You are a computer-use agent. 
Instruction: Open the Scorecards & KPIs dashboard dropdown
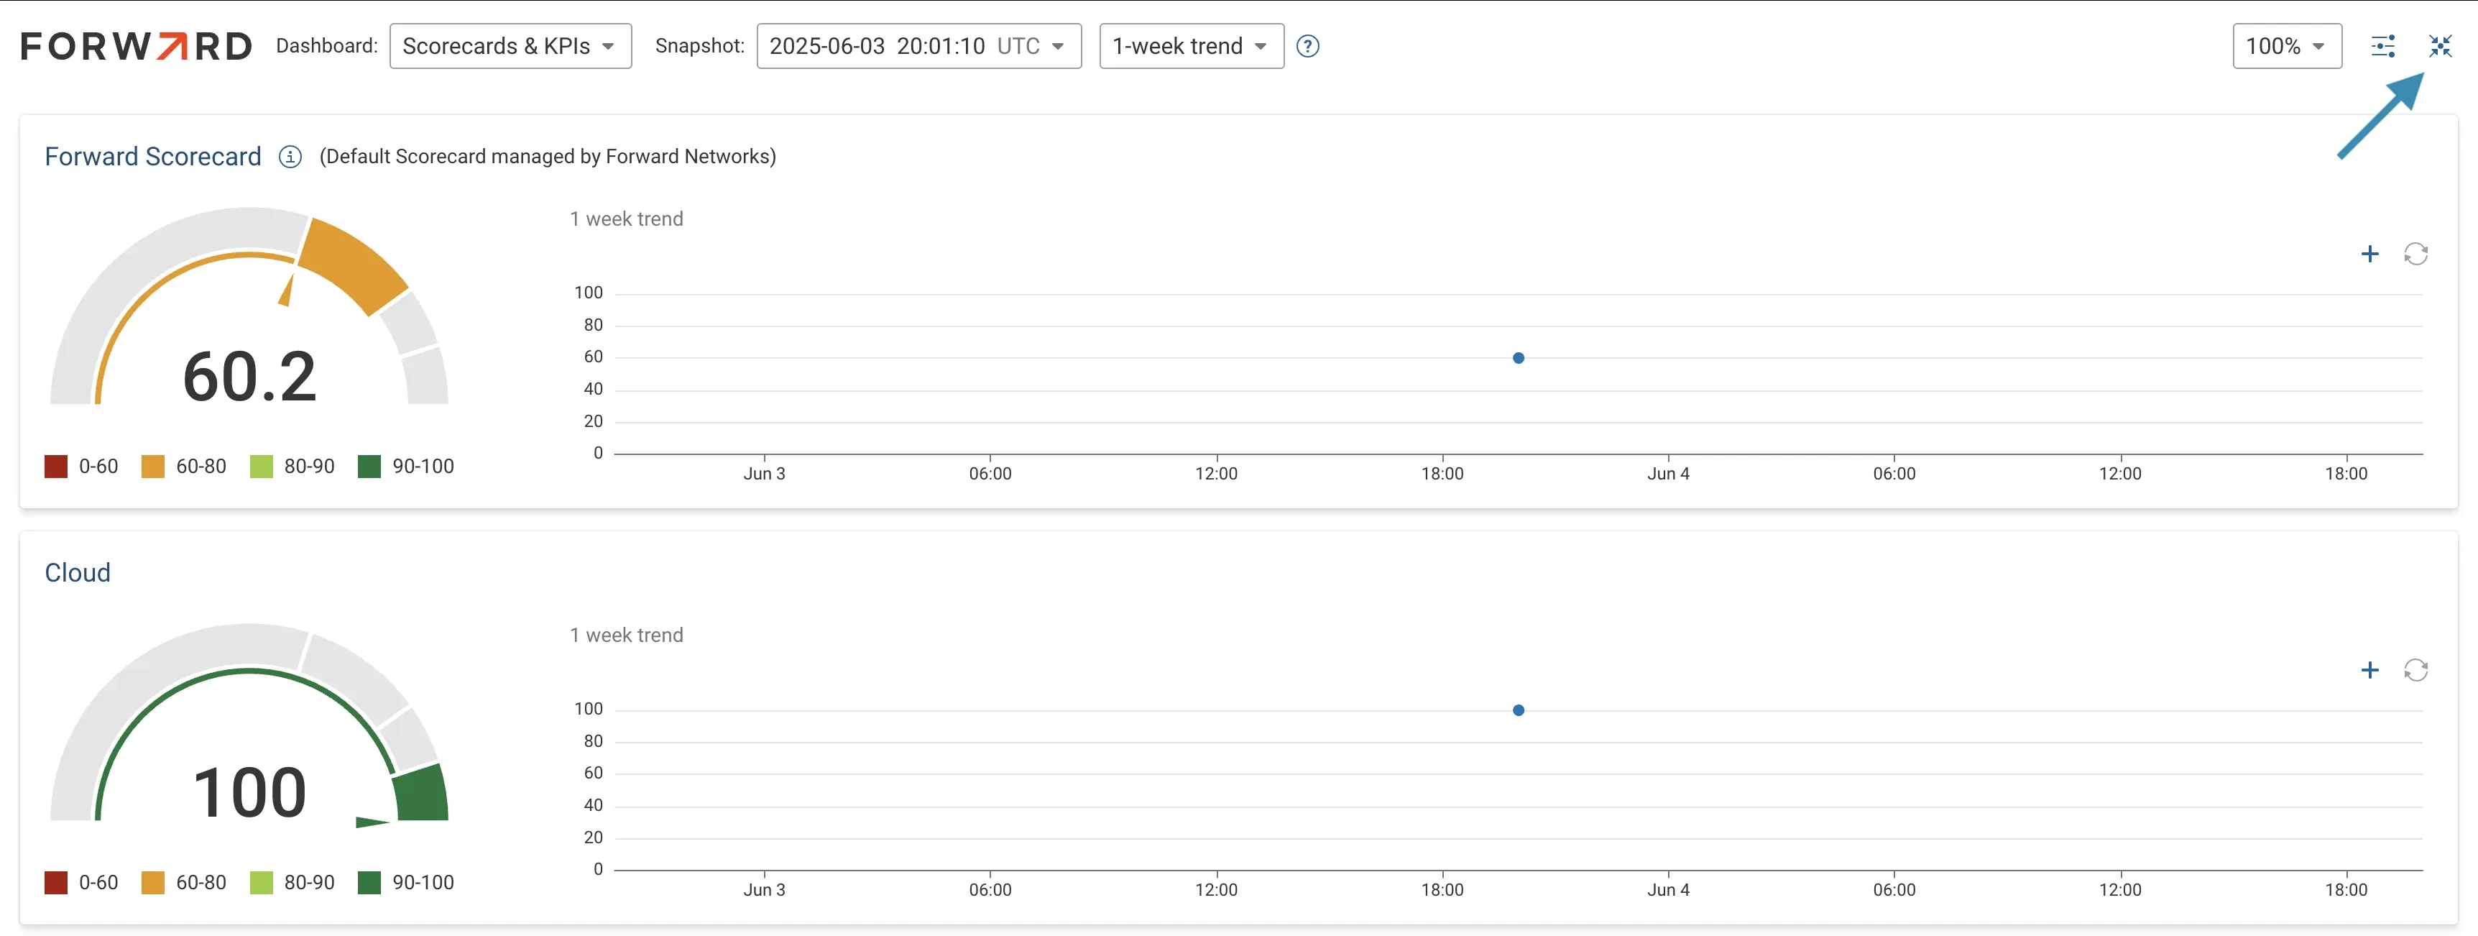510,46
